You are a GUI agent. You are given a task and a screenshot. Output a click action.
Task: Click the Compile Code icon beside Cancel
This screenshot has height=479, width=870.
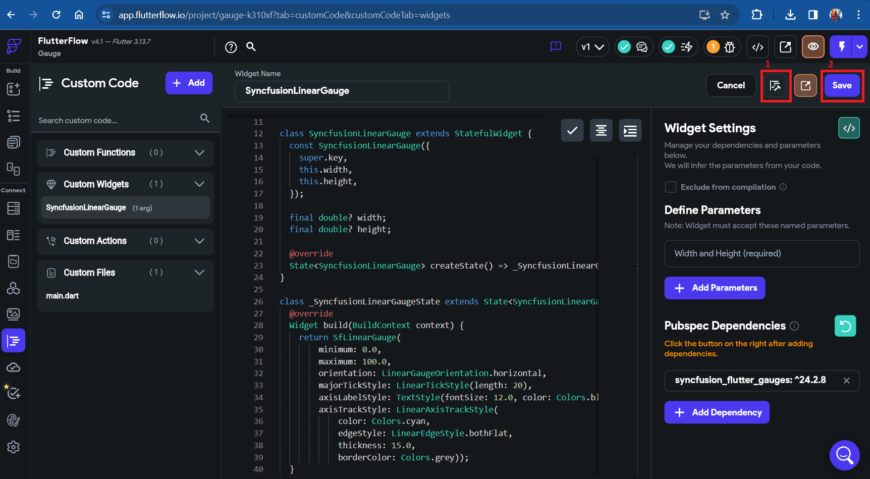pyautogui.click(x=776, y=85)
